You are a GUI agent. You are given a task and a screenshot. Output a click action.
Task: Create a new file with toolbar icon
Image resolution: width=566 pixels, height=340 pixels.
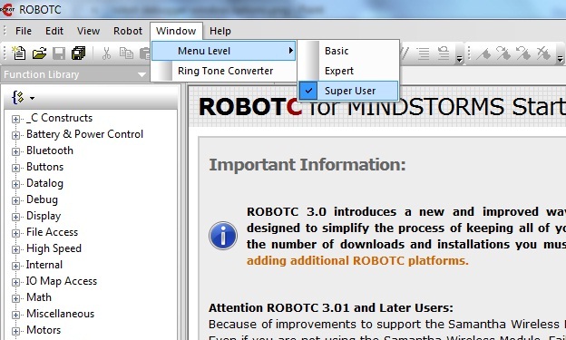pos(19,53)
